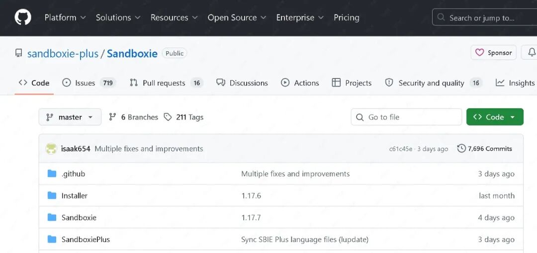View the 6 Branches link
The width and height of the screenshot is (537, 253).
pyautogui.click(x=134, y=117)
